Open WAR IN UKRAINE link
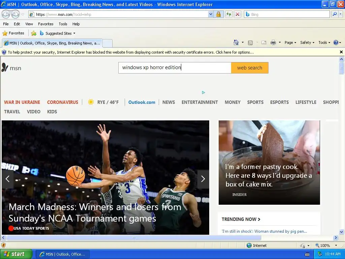This screenshot has height=259, width=345. 22,102
